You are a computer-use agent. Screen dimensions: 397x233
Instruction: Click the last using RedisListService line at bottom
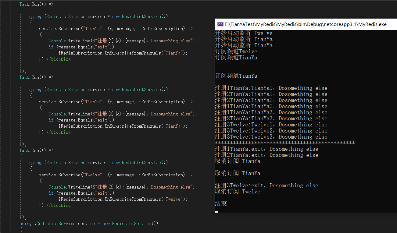pyautogui.click(x=88, y=224)
